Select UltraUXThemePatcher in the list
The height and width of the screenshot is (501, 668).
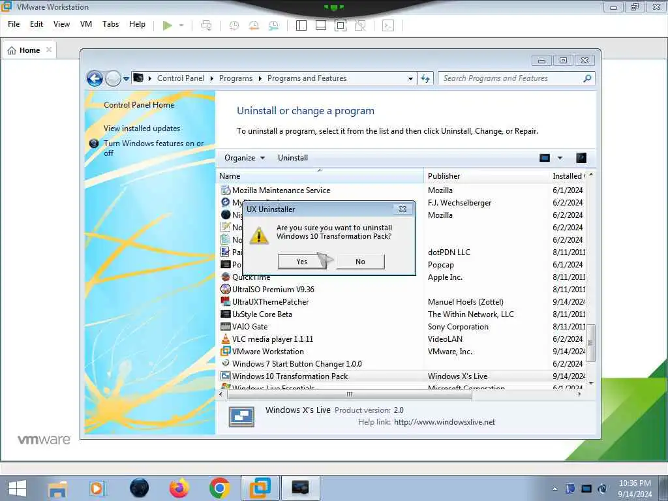(x=270, y=302)
